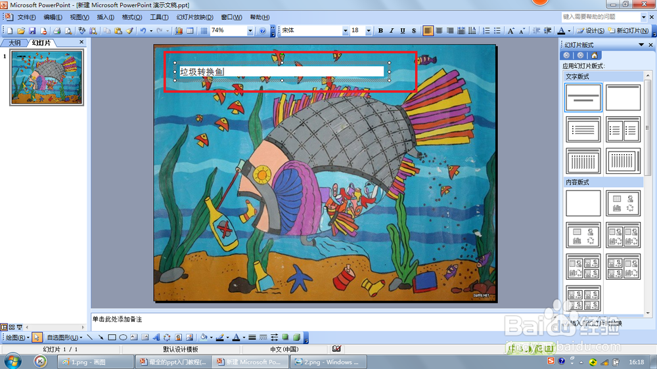Viewport: 657px width, 369px height.
Task: Select the Rectangle shape tool
Action: point(112,337)
